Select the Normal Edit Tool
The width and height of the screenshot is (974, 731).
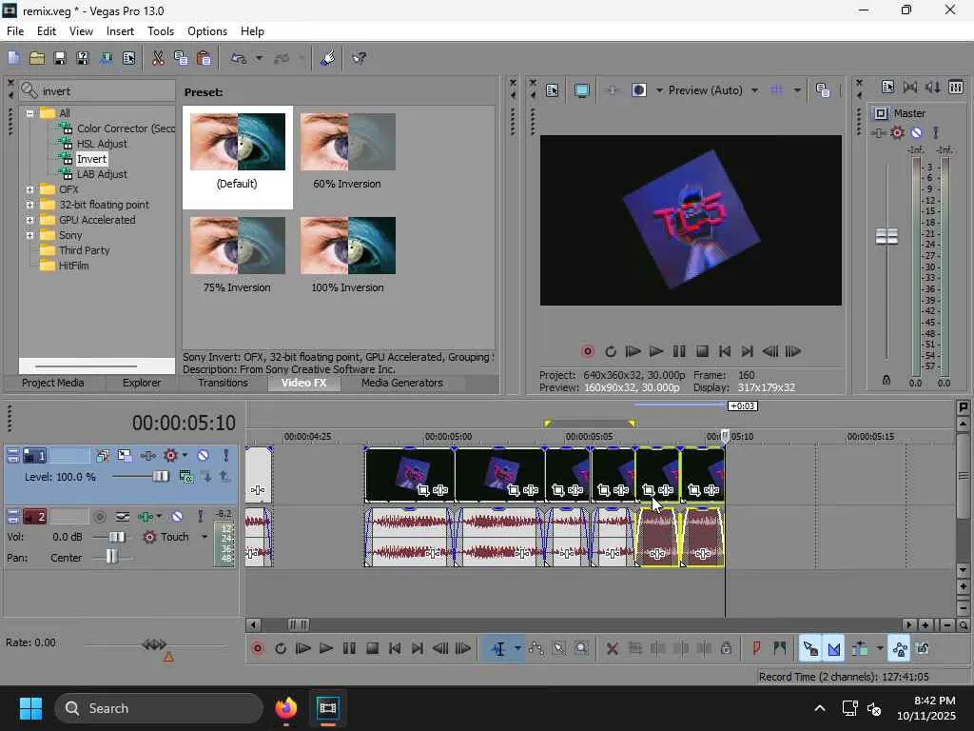[x=498, y=649]
